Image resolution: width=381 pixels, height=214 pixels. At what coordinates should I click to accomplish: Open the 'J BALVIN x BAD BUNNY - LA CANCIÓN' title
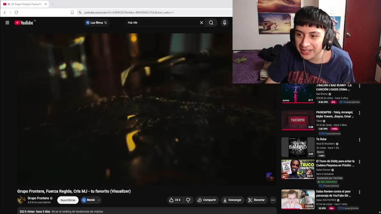(x=334, y=87)
